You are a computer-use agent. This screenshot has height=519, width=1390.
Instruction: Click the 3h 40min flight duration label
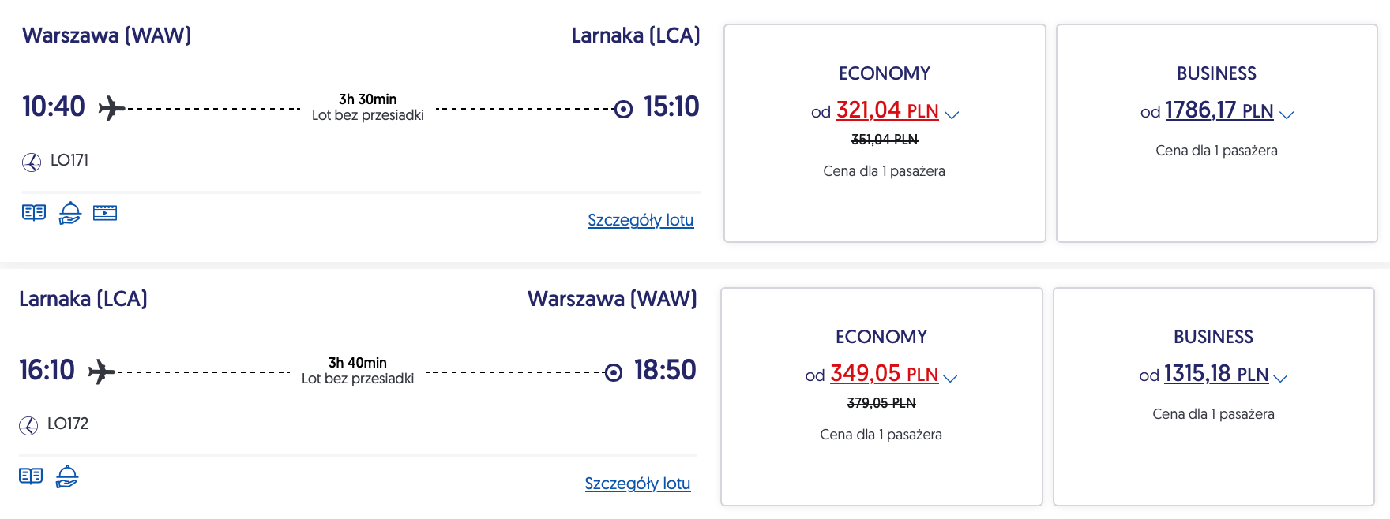(358, 363)
